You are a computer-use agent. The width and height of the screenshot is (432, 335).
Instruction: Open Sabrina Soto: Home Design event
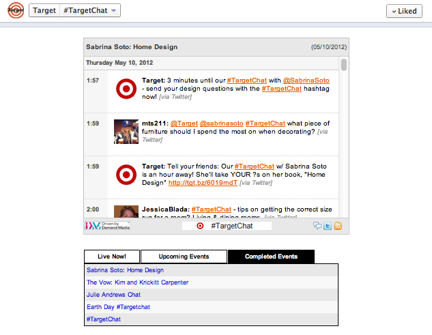click(125, 270)
